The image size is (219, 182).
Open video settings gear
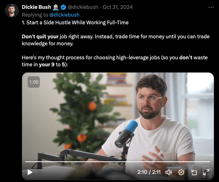(181, 172)
